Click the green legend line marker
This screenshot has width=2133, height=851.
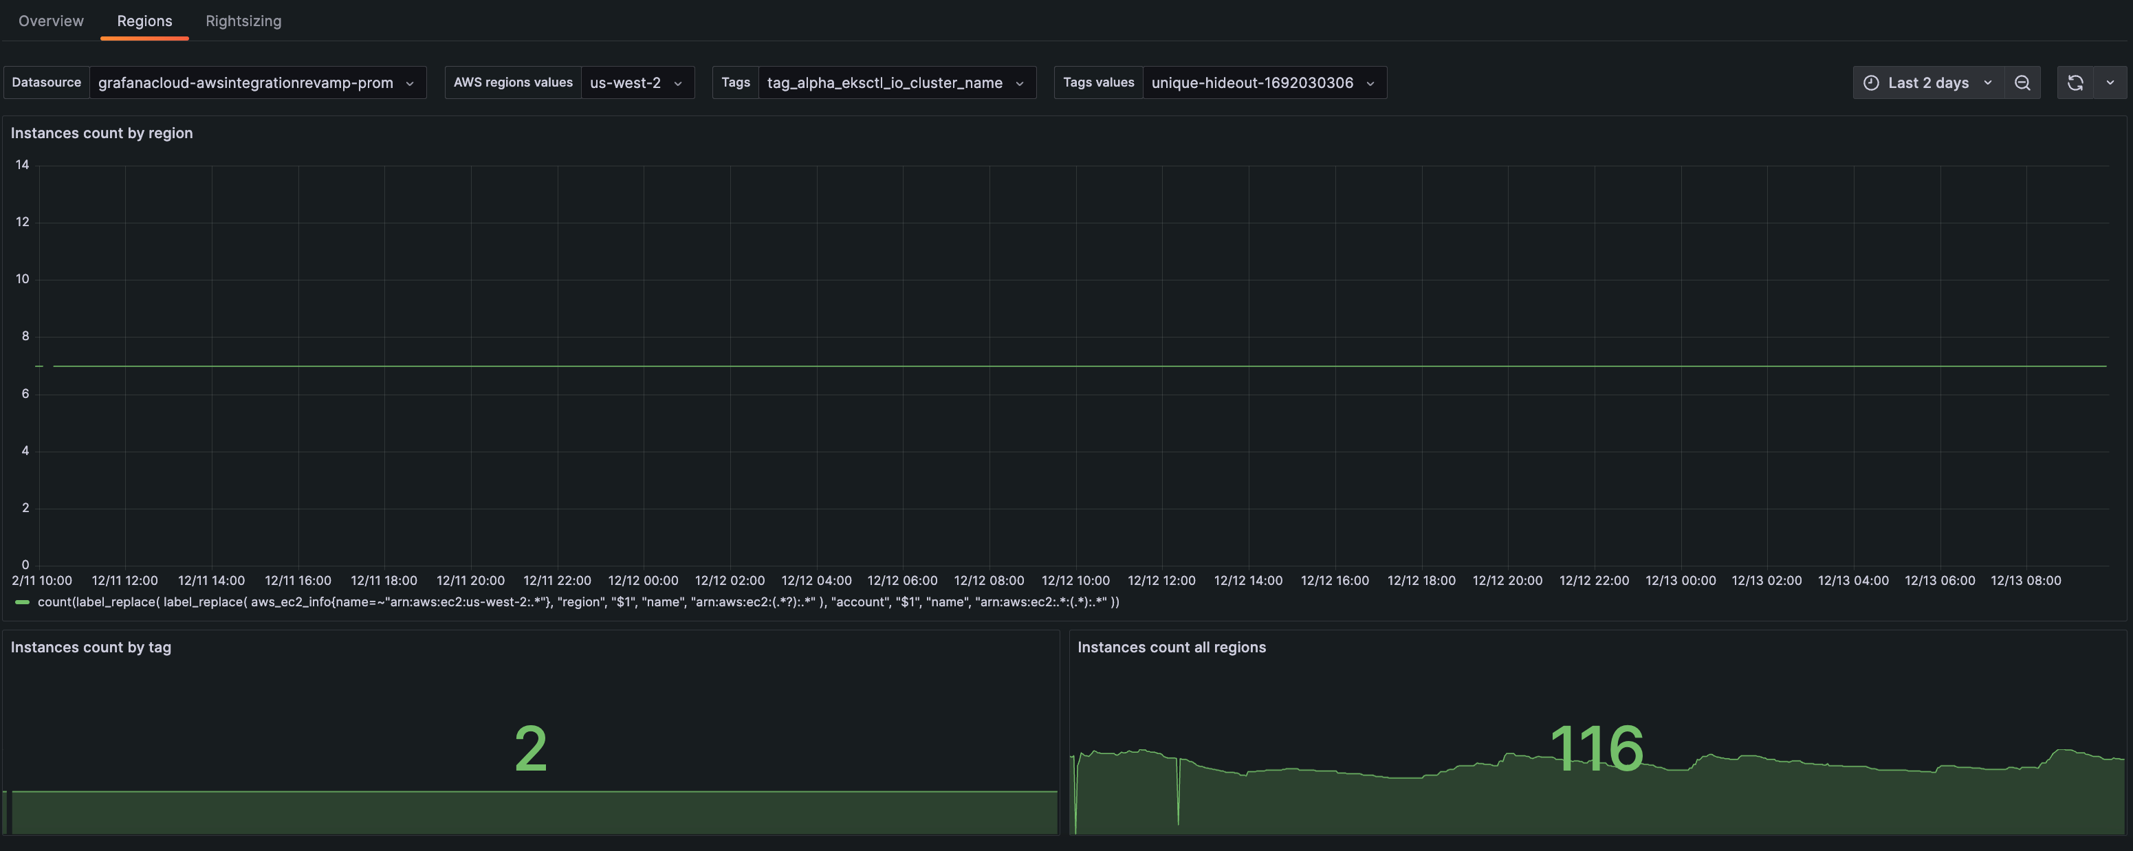pyautogui.click(x=21, y=602)
